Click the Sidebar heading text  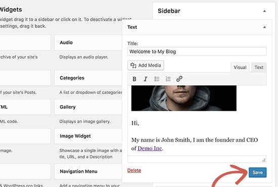pos(169,11)
